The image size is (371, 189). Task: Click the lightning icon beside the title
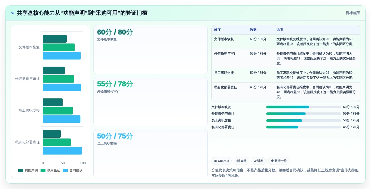(x=13, y=13)
